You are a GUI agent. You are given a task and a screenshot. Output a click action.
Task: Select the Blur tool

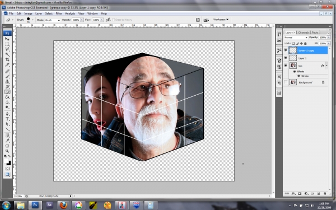pyautogui.click(x=7, y=102)
